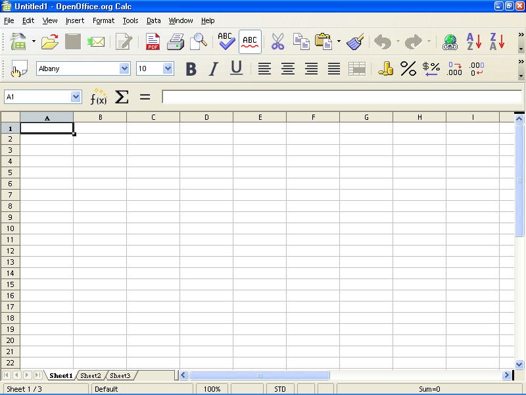Image resolution: width=526 pixels, height=395 pixels.
Task: Export the spreadsheet directly as PDF
Action: pyautogui.click(x=153, y=41)
